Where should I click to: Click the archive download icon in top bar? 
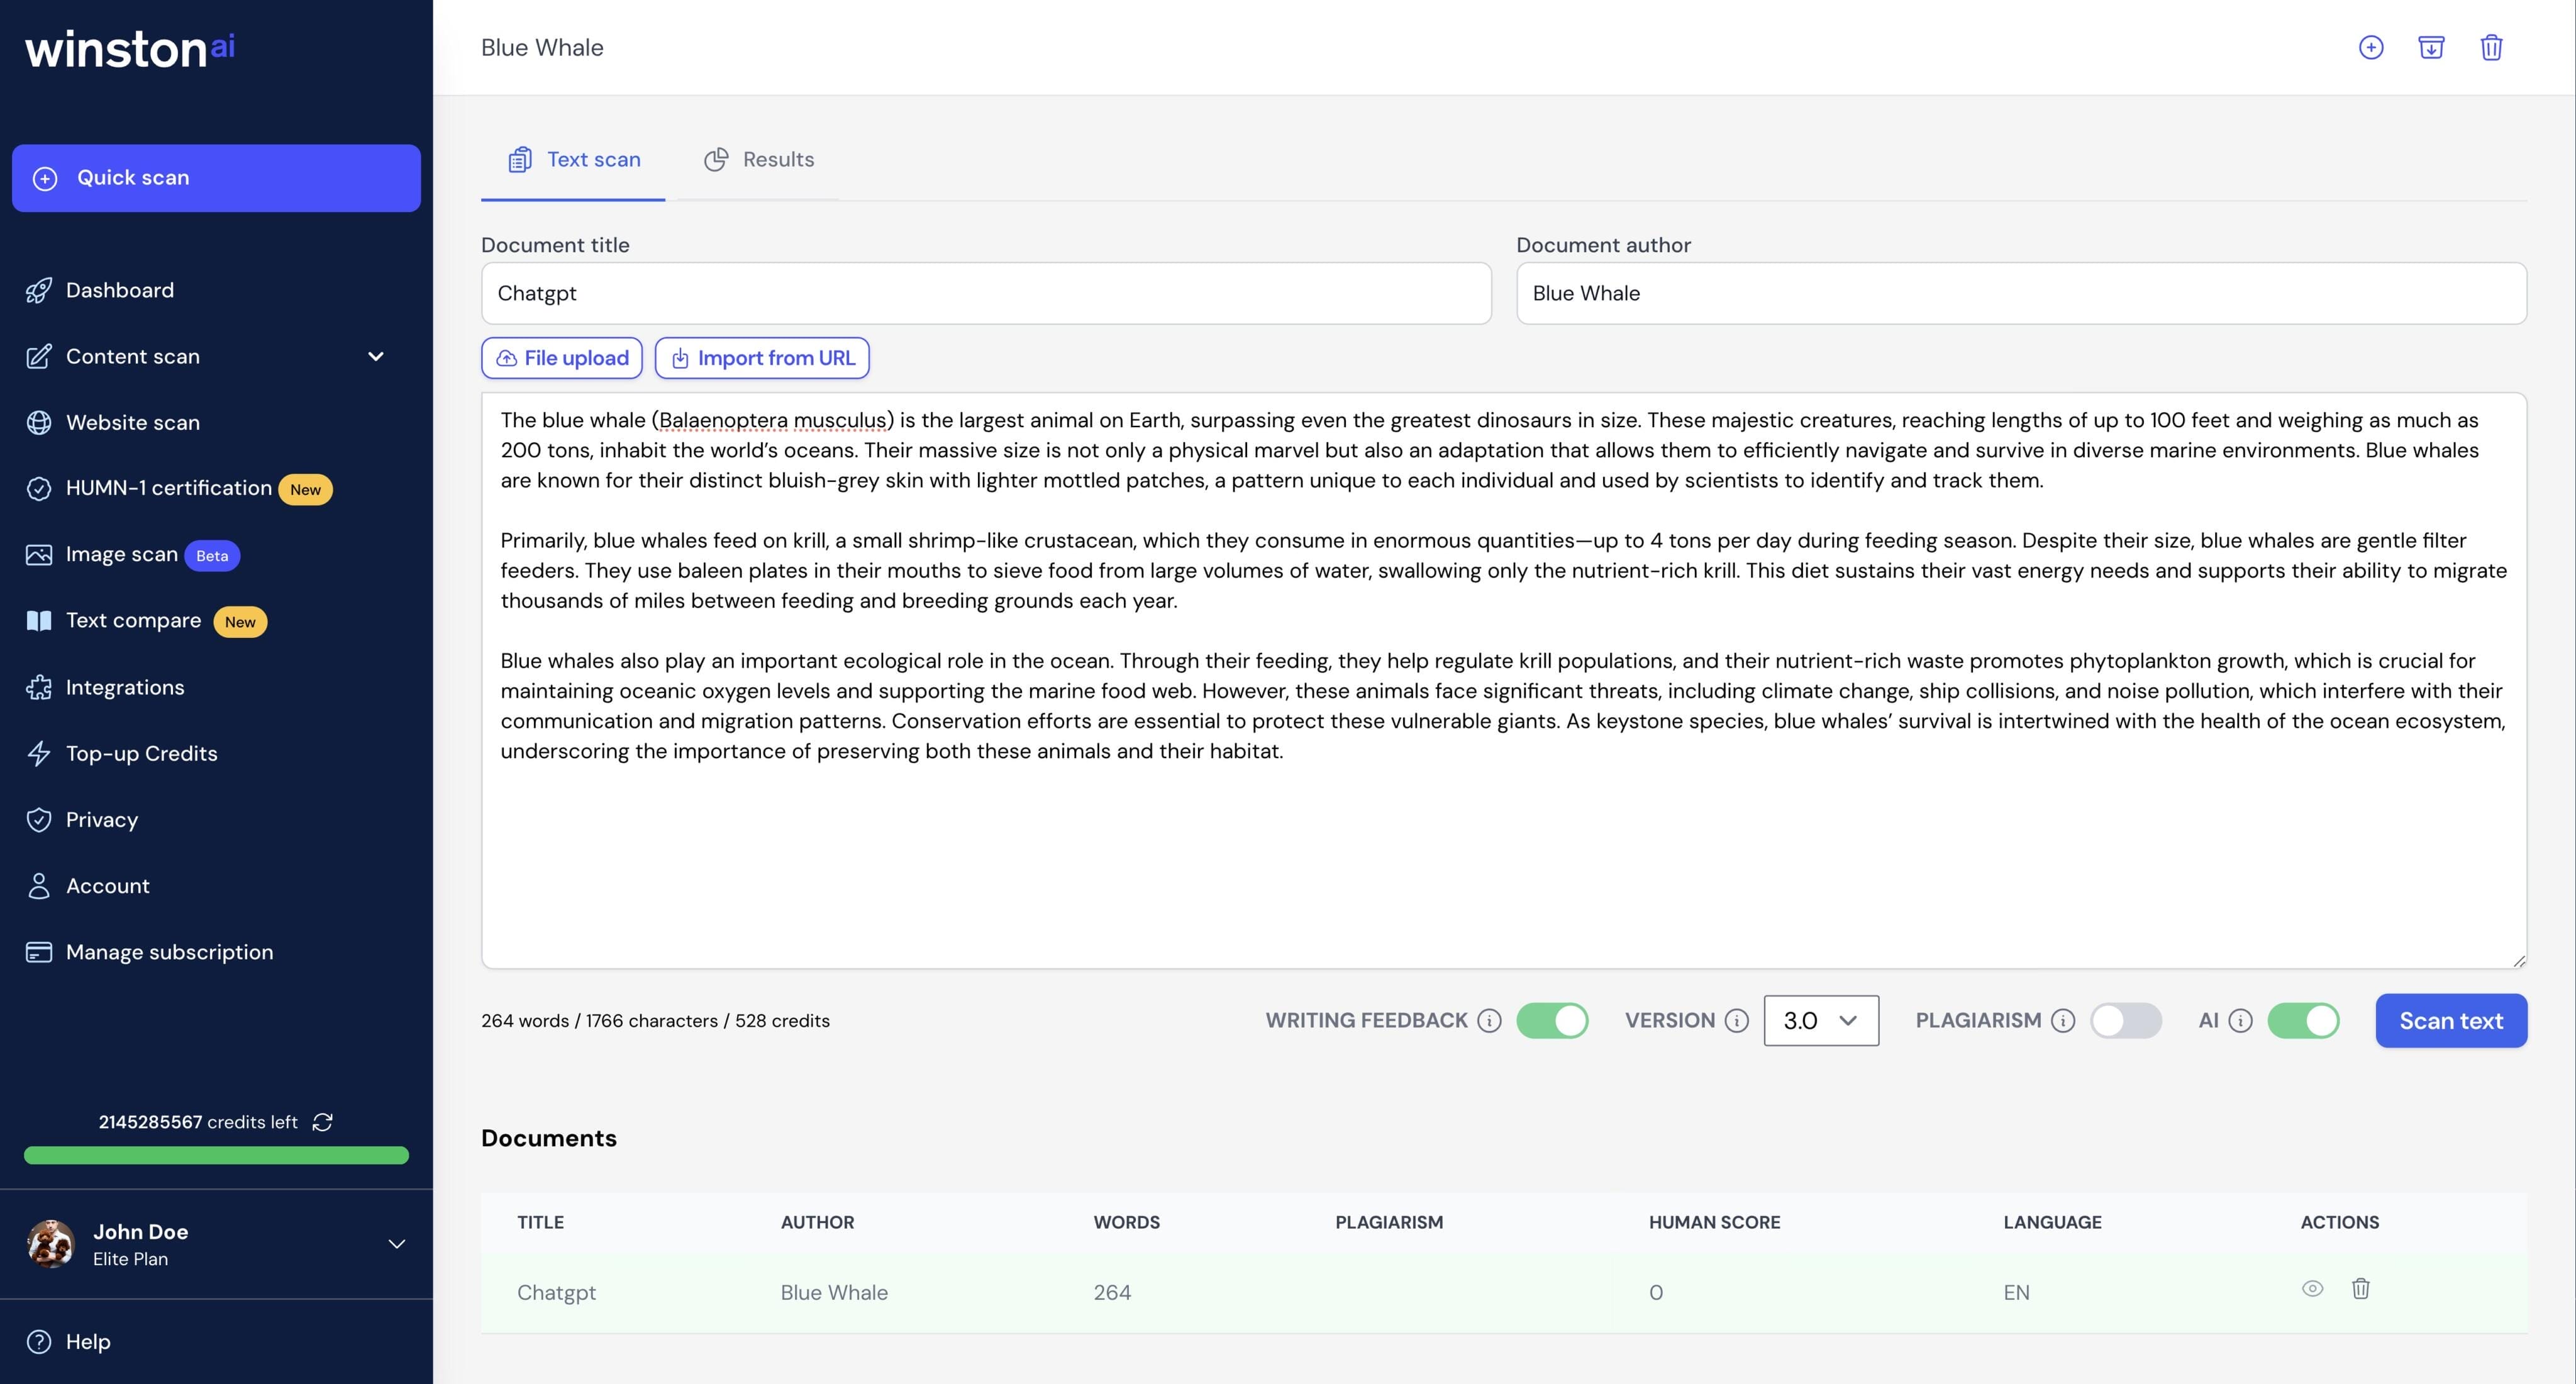[2432, 47]
